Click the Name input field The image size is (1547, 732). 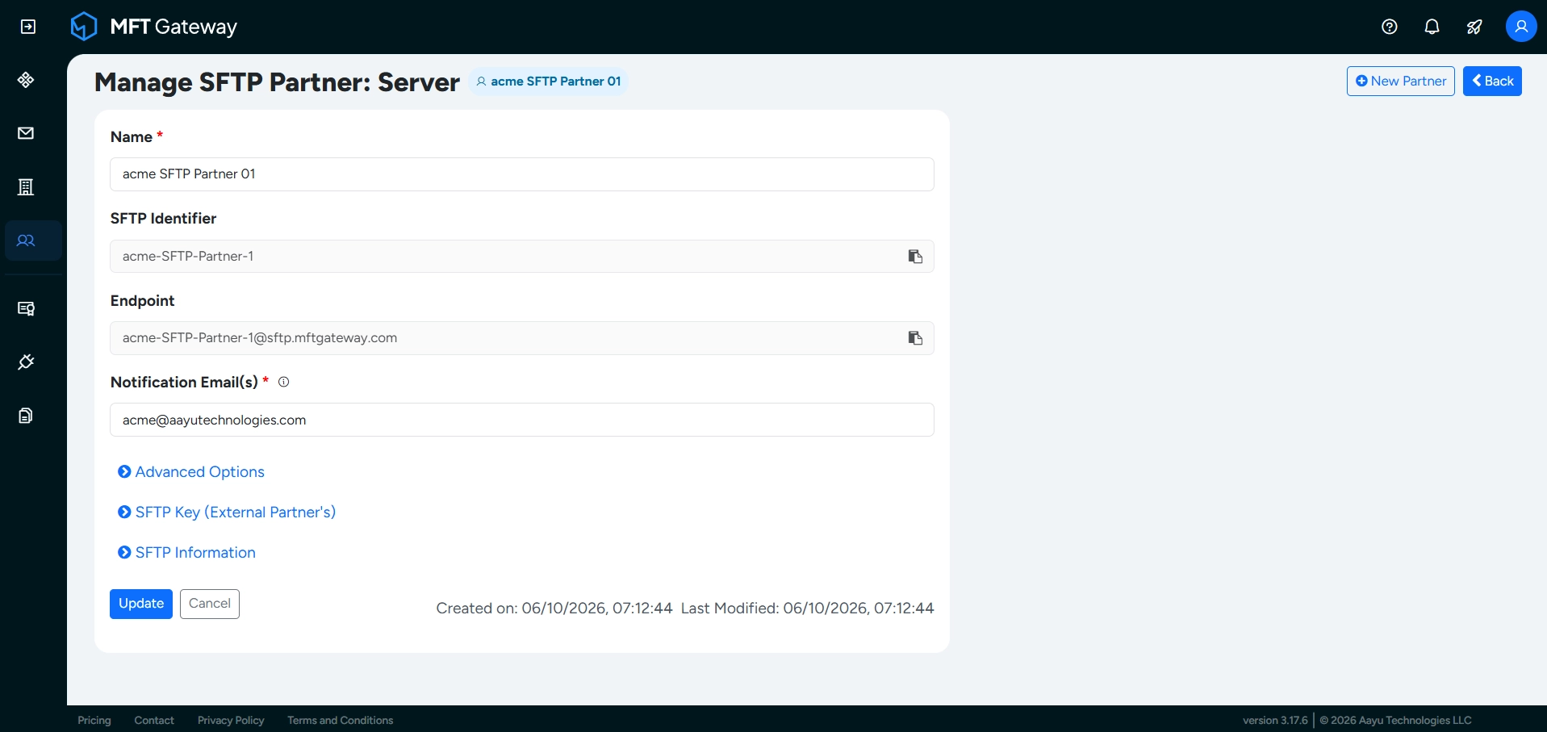(x=522, y=174)
